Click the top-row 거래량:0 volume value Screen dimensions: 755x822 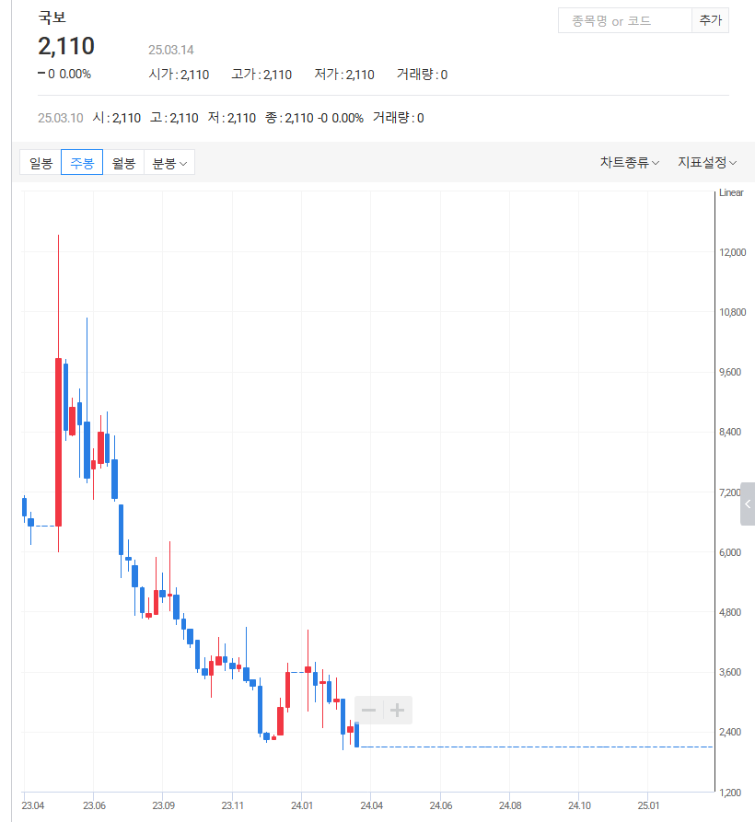pos(422,75)
